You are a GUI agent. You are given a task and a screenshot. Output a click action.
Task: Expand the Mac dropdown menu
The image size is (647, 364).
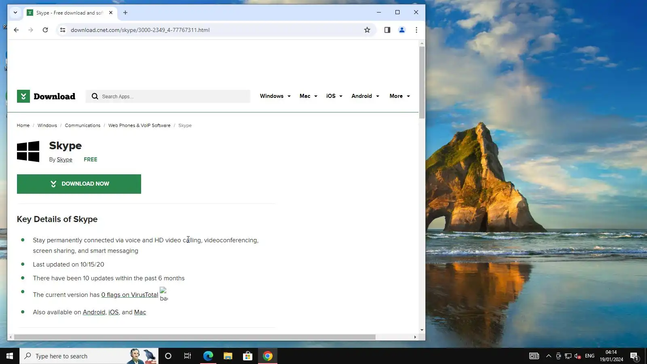pyautogui.click(x=309, y=96)
